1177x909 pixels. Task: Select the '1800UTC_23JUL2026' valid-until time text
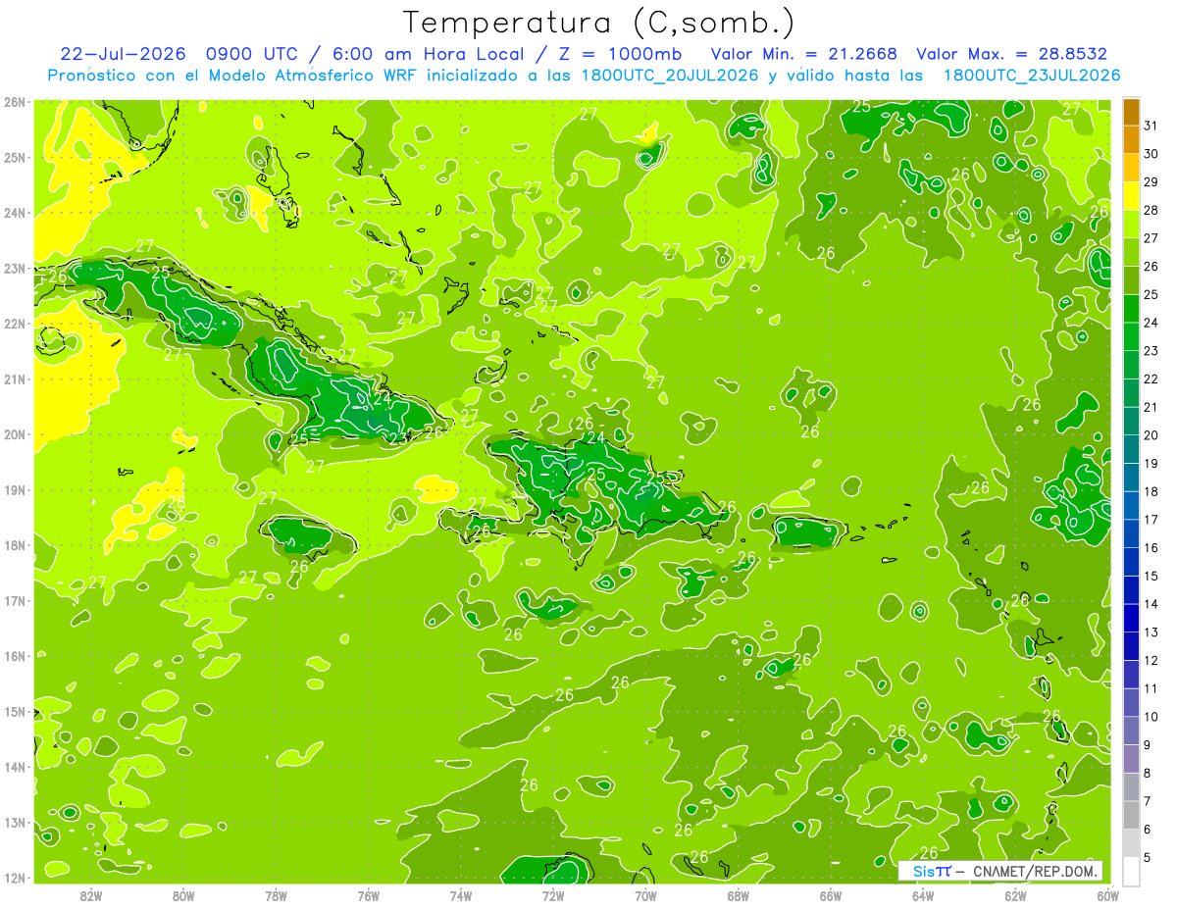tap(1032, 76)
